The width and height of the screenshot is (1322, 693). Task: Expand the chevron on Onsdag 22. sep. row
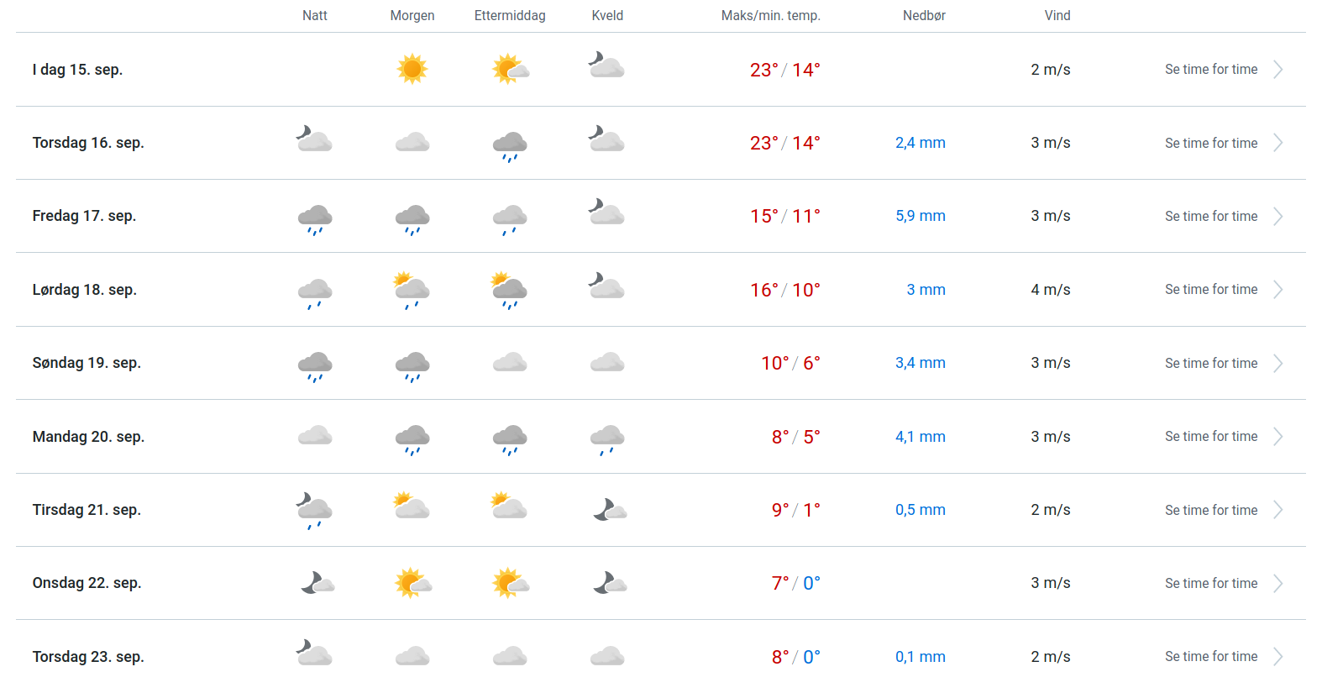pyautogui.click(x=1277, y=584)
